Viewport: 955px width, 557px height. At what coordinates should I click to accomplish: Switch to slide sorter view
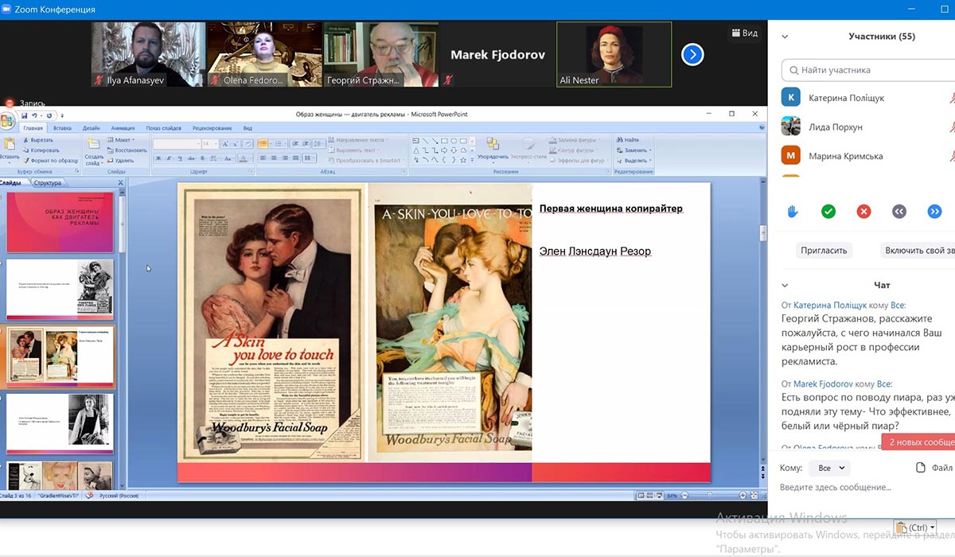[649, 496]
